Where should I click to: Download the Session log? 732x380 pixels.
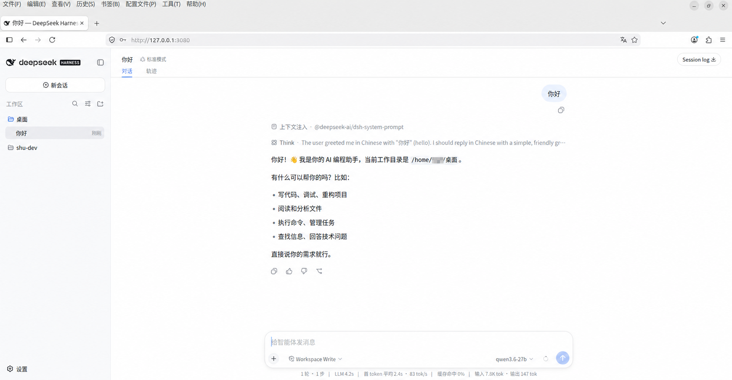[699, 60]
